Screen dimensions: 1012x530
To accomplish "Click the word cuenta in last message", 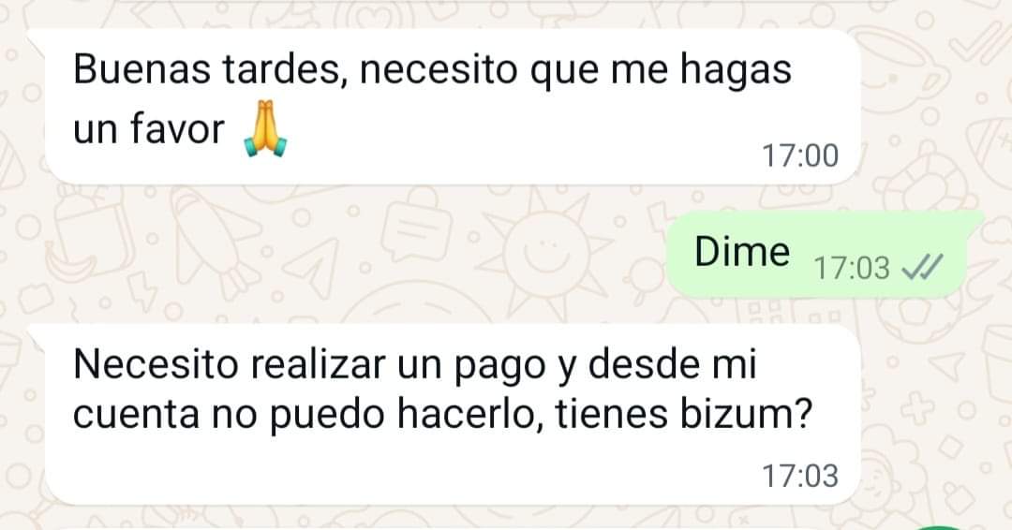I will (136, 414).
